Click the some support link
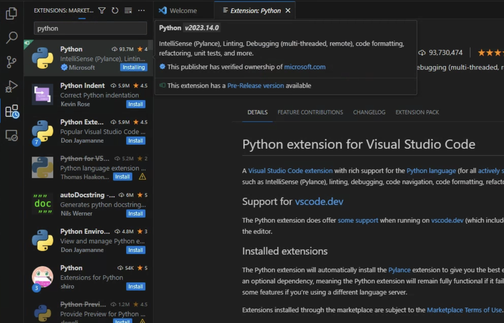The image size is (504, 323). point(358,220)
